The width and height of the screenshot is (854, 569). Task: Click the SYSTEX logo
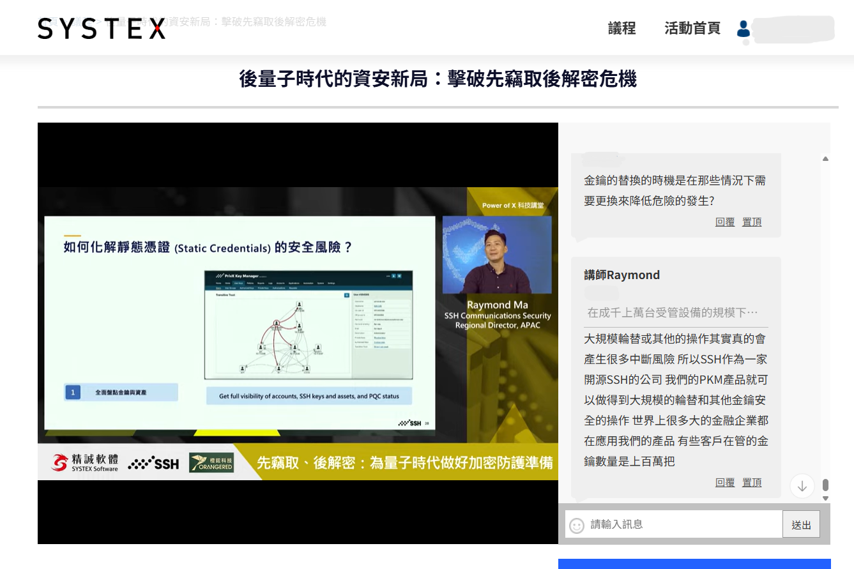pyautogui.click(x=102, y=29)
